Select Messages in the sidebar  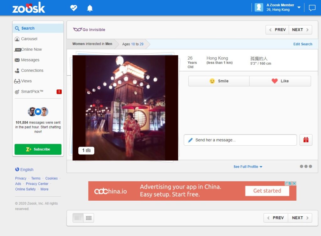(29, 60)
